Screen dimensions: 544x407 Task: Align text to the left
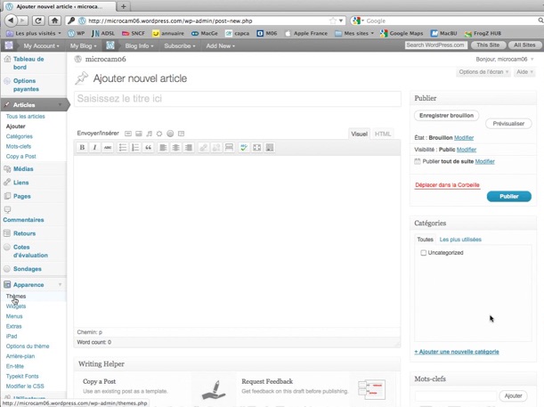[x=163, y=148]
